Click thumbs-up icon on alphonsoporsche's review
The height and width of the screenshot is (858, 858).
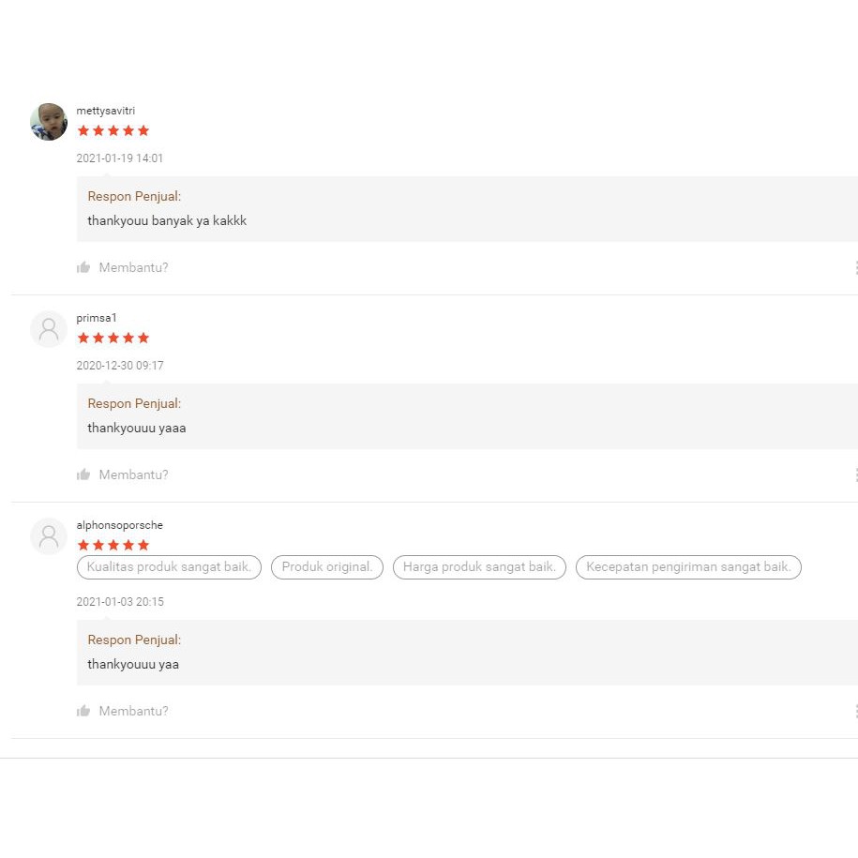click(83, 711)
